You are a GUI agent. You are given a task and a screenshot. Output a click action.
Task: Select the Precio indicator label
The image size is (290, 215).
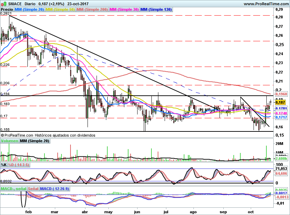point(7,10)
